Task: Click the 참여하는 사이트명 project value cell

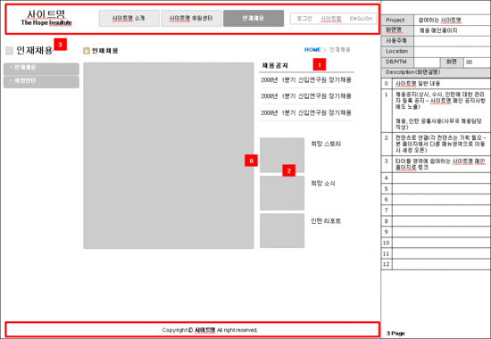Action: click(x=453, y=21)
